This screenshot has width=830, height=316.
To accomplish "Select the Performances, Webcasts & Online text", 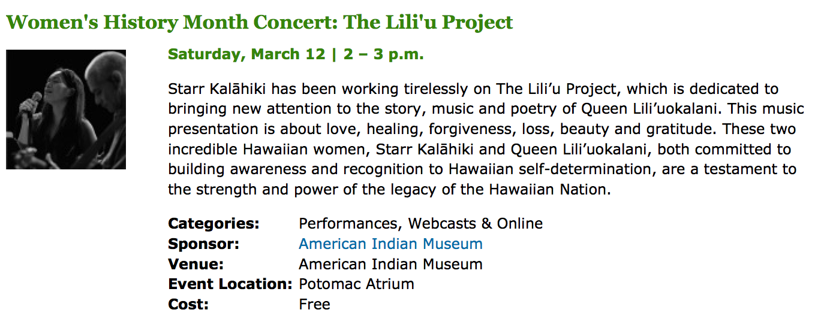I will 420,224.
